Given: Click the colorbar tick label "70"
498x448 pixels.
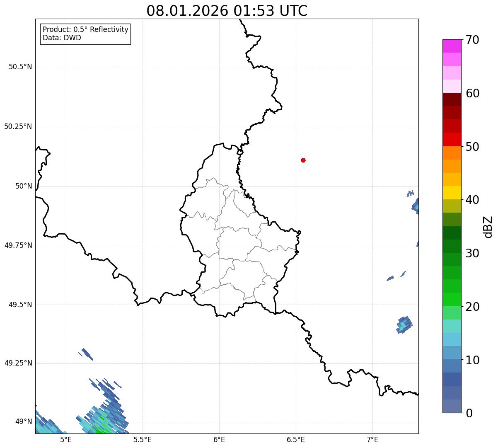Looking at the screenshot, I should 472,40.
